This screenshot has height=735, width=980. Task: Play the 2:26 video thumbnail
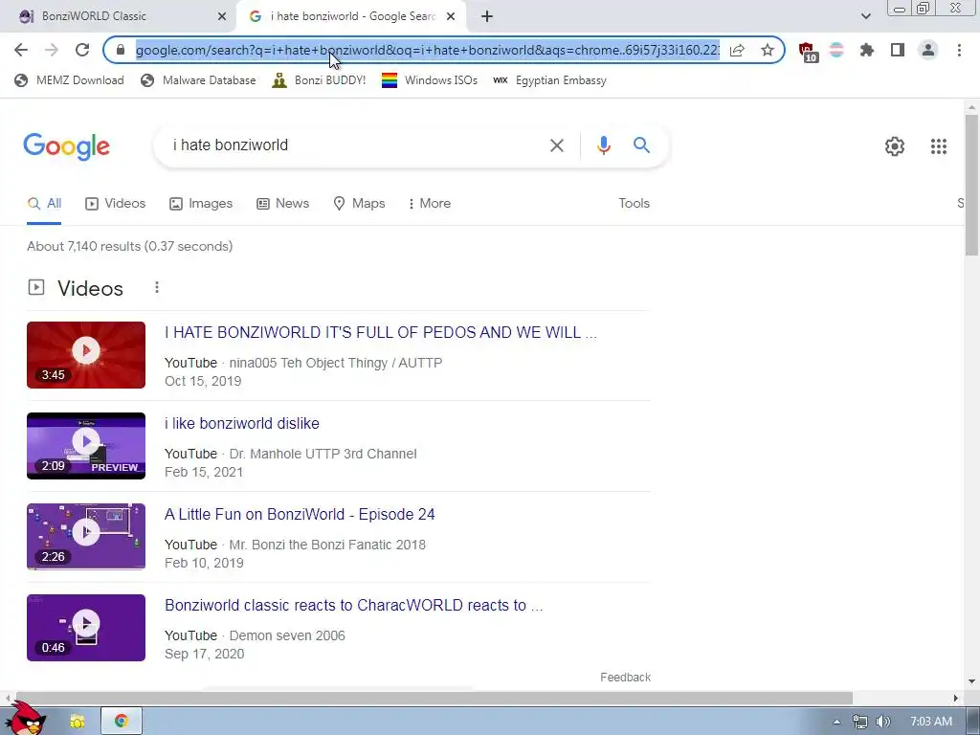click(x=86, y=537)
